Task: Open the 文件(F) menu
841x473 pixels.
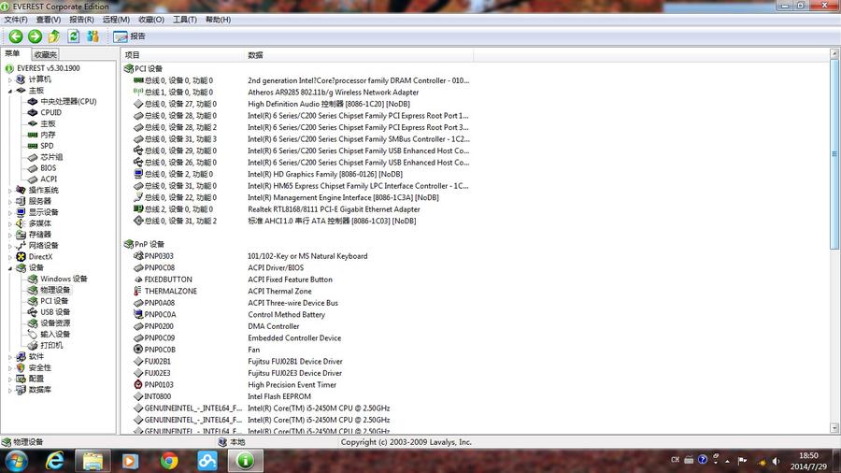Action: [16, 20]
